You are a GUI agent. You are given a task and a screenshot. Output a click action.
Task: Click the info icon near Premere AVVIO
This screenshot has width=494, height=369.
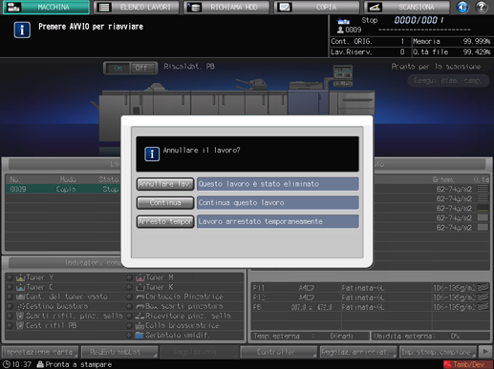click(x=22, y=30)
